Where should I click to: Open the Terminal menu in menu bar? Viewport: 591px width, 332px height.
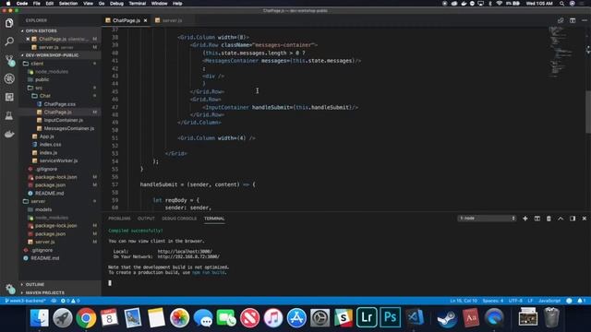tap(138, 4)
